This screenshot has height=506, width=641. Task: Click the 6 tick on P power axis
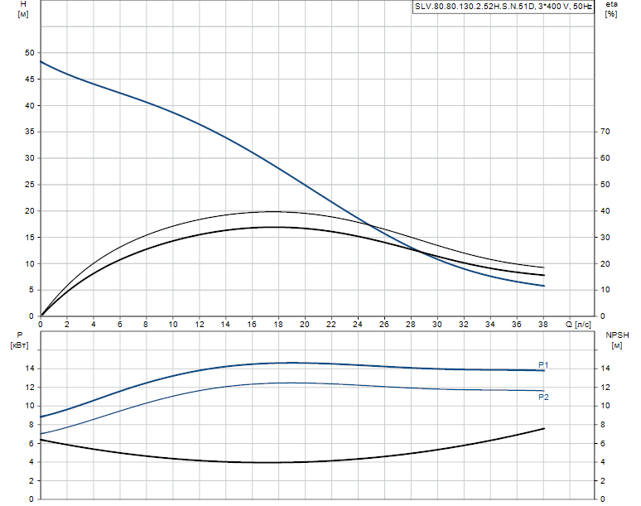click(31, 443)
